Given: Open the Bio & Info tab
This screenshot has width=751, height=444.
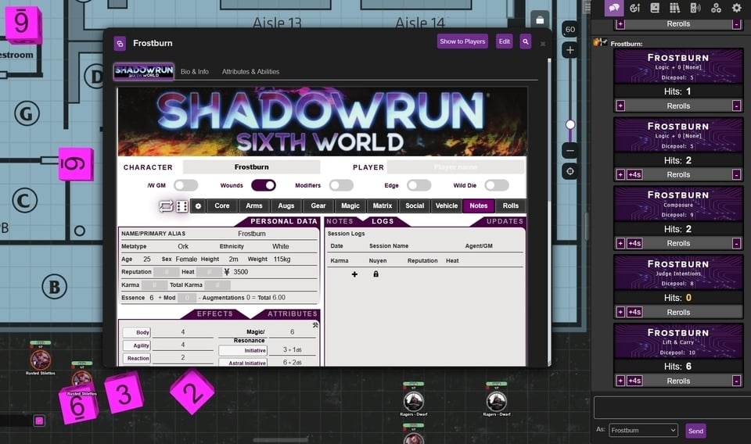Looking at the screenshot, I should [195, 72].
